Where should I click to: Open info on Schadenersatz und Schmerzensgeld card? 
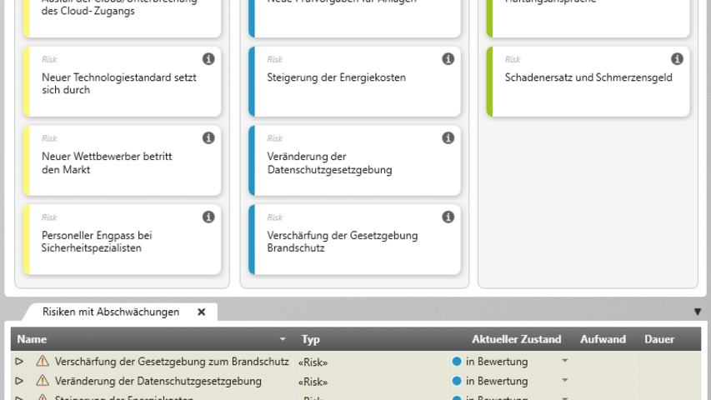pyautogui.click(x=677, y=59)
